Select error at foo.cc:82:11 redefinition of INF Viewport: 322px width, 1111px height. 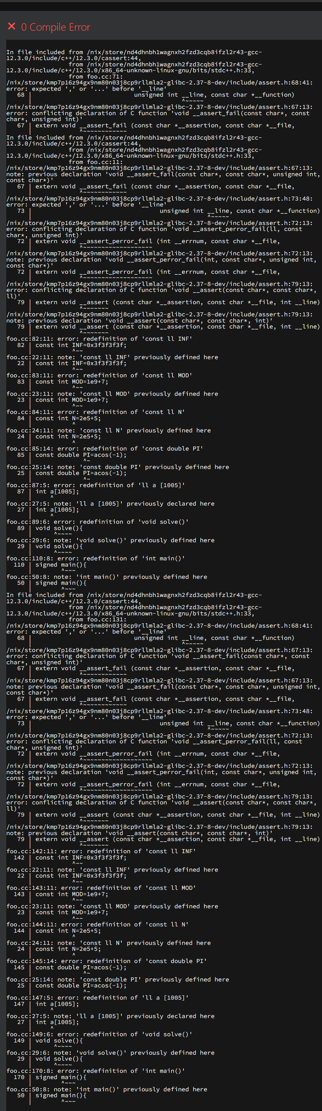click(x=99, y=339)
